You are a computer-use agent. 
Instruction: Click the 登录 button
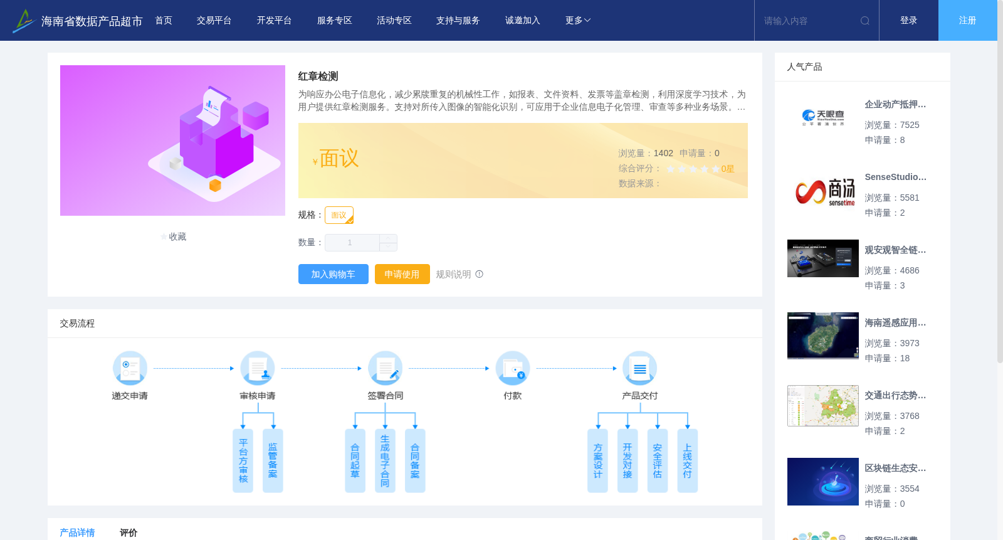point(909,21)
